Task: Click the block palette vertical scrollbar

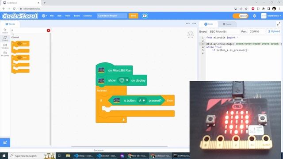Action: point(50,89)
